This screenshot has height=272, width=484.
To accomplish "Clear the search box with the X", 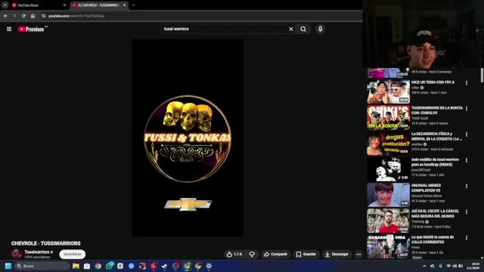I will (291, 29).
